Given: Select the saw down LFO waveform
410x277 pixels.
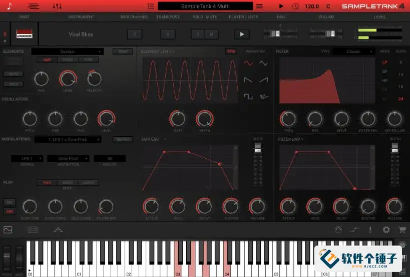Looking at the screenshot, I should click(248, 80).
